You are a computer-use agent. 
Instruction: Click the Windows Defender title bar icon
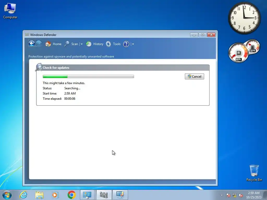tap(27, 35)
